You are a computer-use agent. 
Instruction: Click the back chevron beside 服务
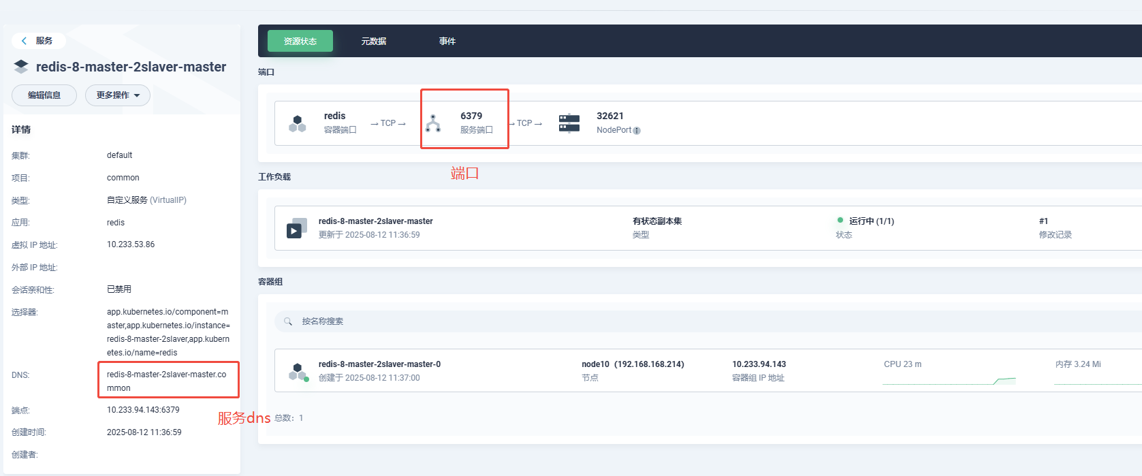pyautogui.click(x=25, y=41)
